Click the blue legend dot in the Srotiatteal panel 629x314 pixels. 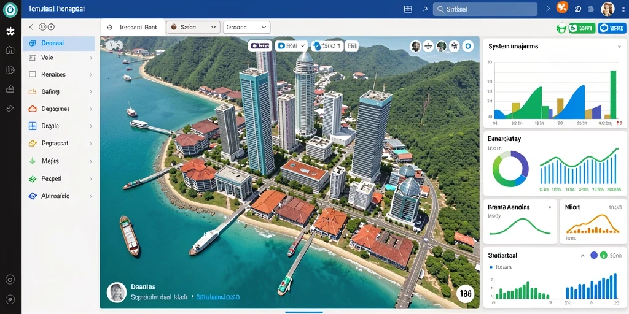click(594, 255)
